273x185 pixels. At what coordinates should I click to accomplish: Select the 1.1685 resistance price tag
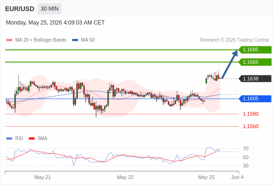tap(255, 50)
